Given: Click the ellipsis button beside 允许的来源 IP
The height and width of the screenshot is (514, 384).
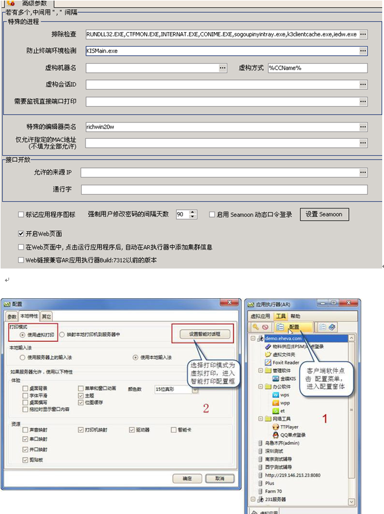Looking at the screenshot, I should 363,172.
